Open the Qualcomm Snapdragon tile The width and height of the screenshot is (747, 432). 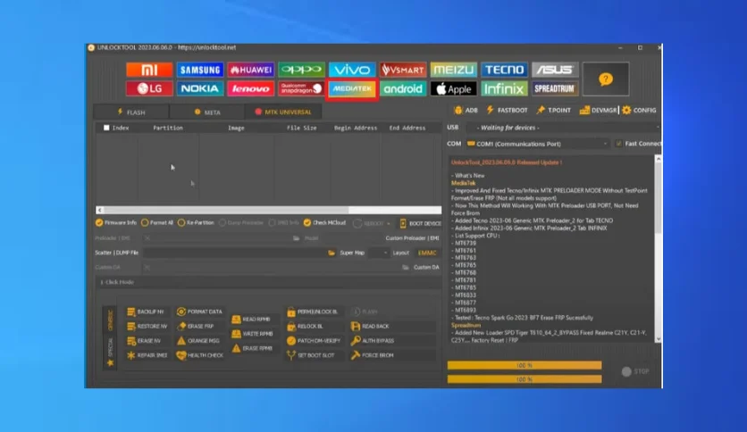[301, 88]
